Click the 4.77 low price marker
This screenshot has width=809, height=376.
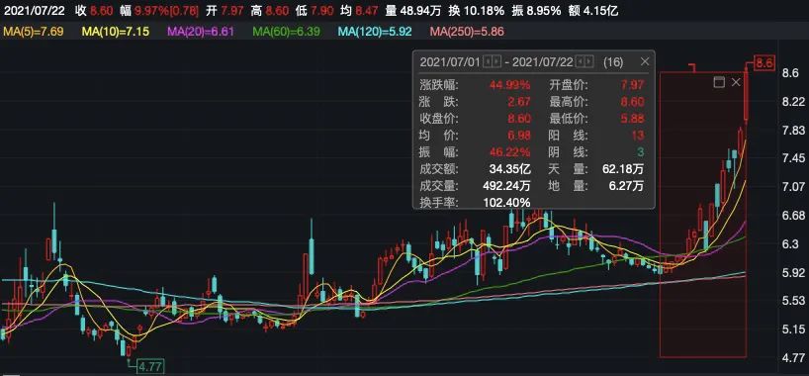pyautogui.click(x=150, y=367)
